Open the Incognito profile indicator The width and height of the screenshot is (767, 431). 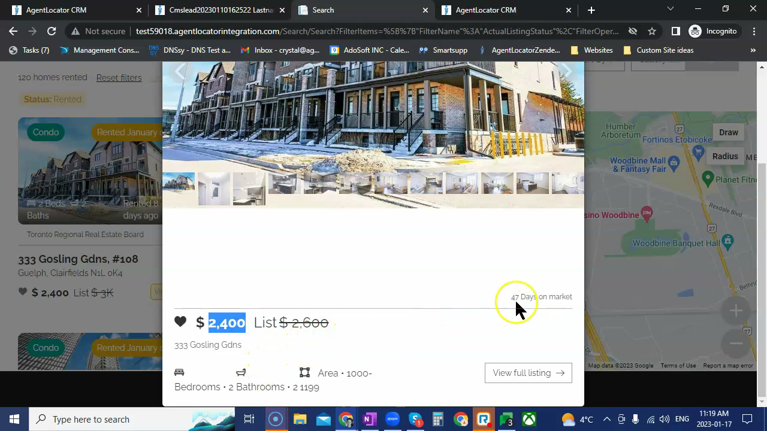[x=713, y=31]
